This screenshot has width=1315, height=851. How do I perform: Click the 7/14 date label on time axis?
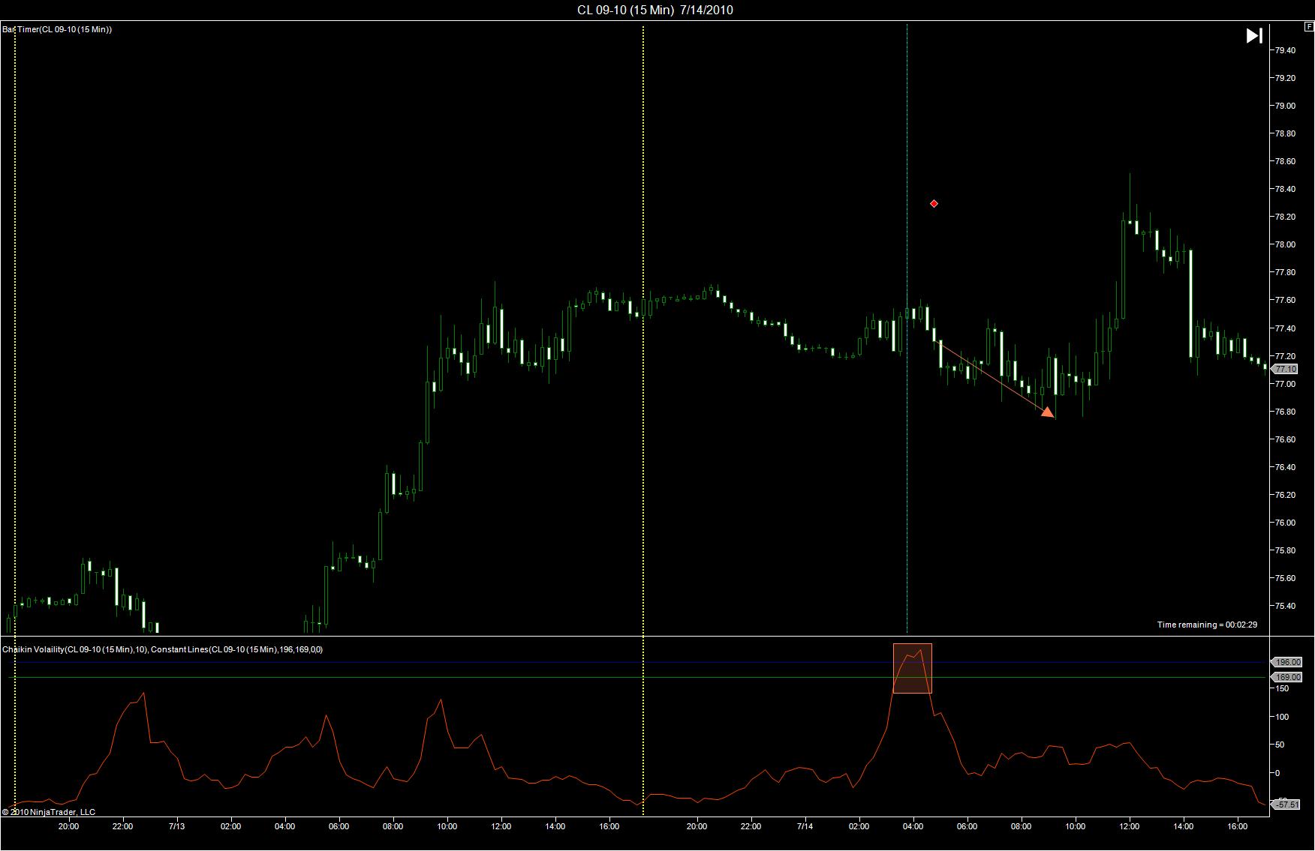pos(805,826)
